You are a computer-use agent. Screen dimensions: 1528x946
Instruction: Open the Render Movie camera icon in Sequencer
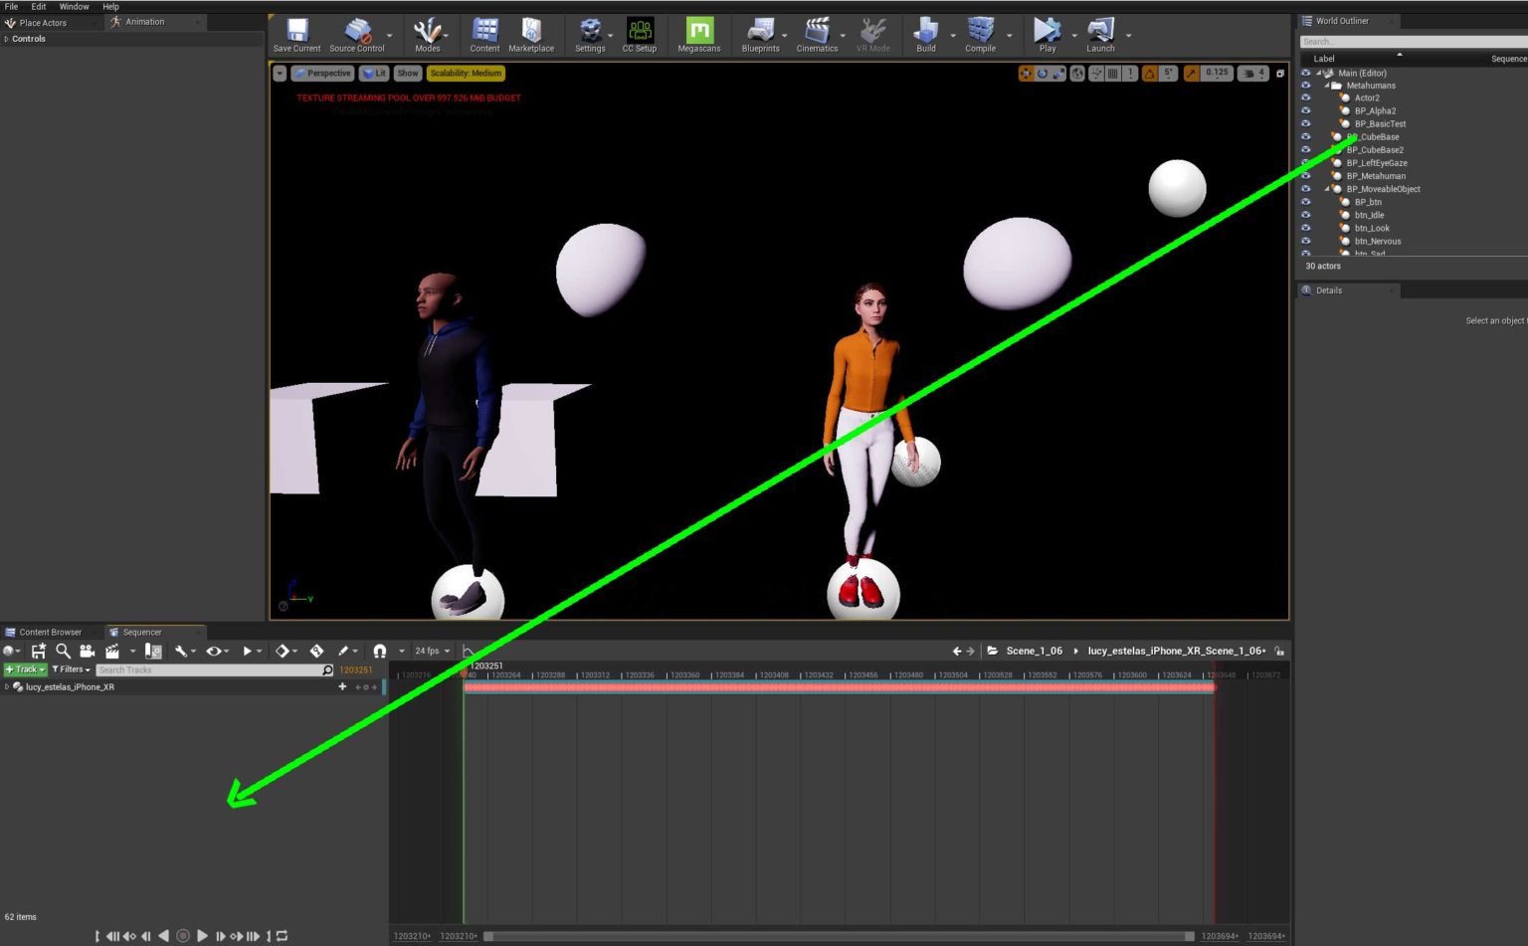tap(88, 651)
